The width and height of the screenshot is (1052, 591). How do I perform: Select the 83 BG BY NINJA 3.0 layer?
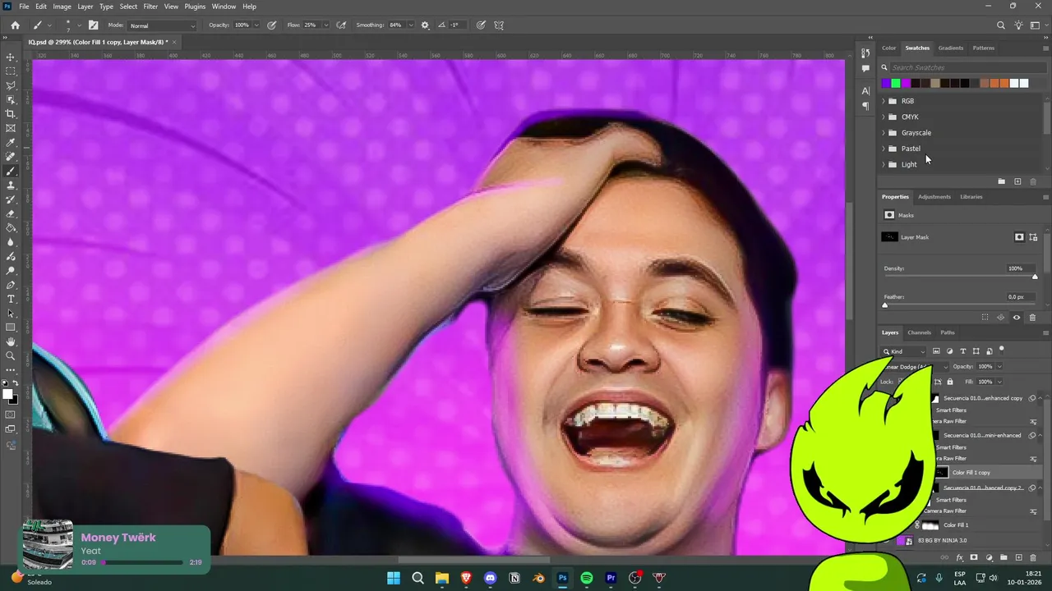click(942, 541)
